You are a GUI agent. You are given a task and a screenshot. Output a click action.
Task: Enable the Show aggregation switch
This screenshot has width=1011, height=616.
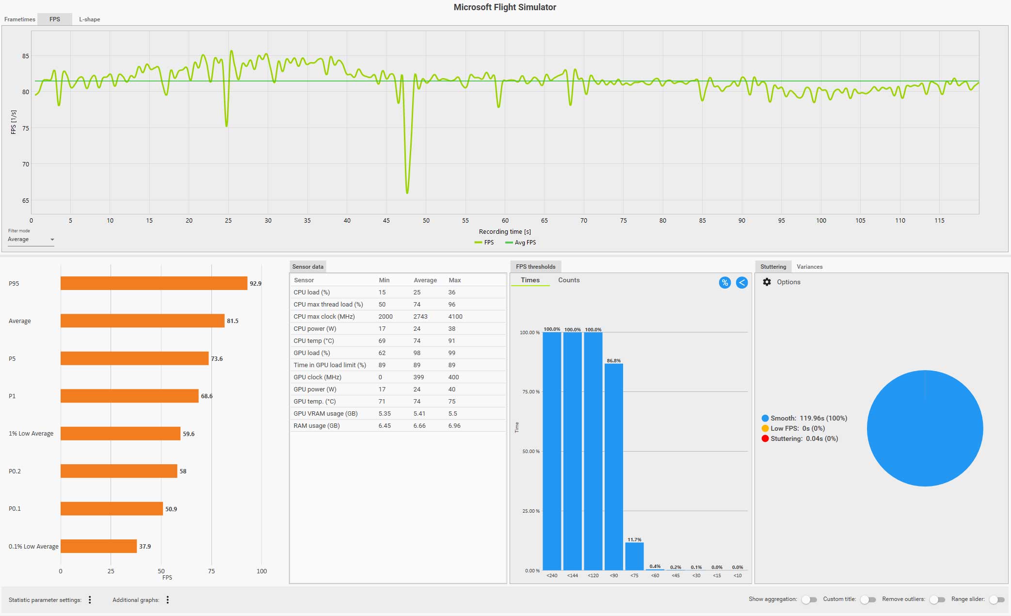(x=809, y=600)
